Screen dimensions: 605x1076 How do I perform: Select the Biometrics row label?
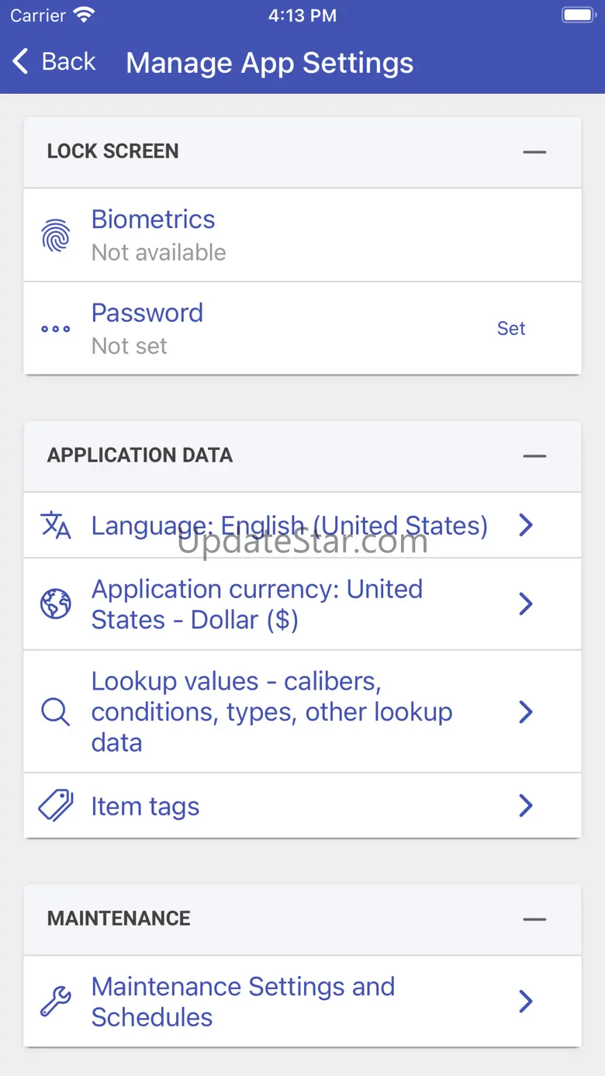(154, 220)
